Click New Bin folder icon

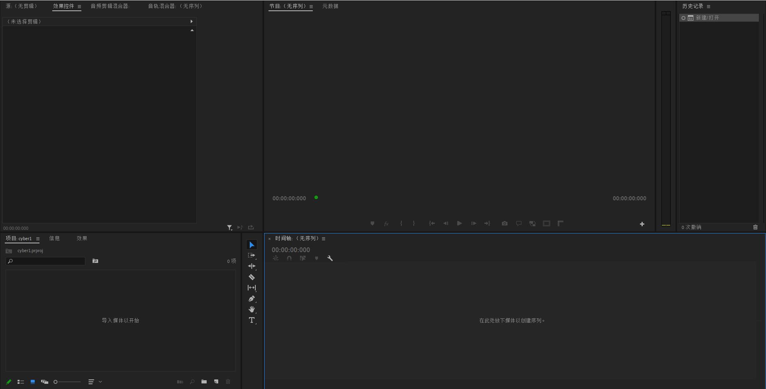tap(204, 382)
